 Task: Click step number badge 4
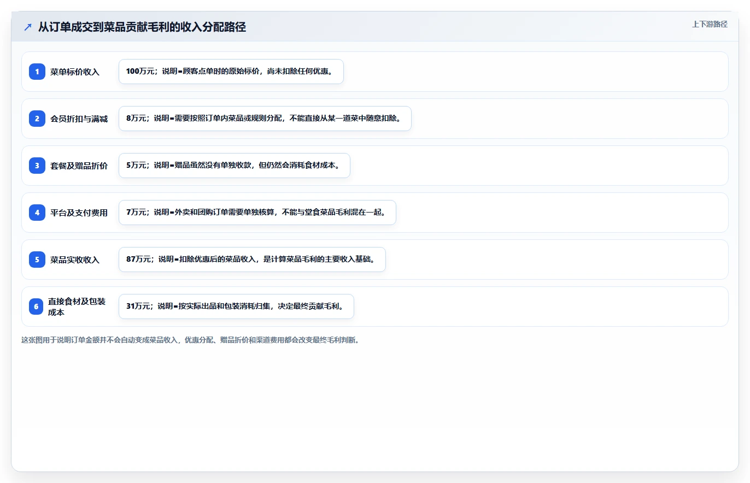point(37,213)
